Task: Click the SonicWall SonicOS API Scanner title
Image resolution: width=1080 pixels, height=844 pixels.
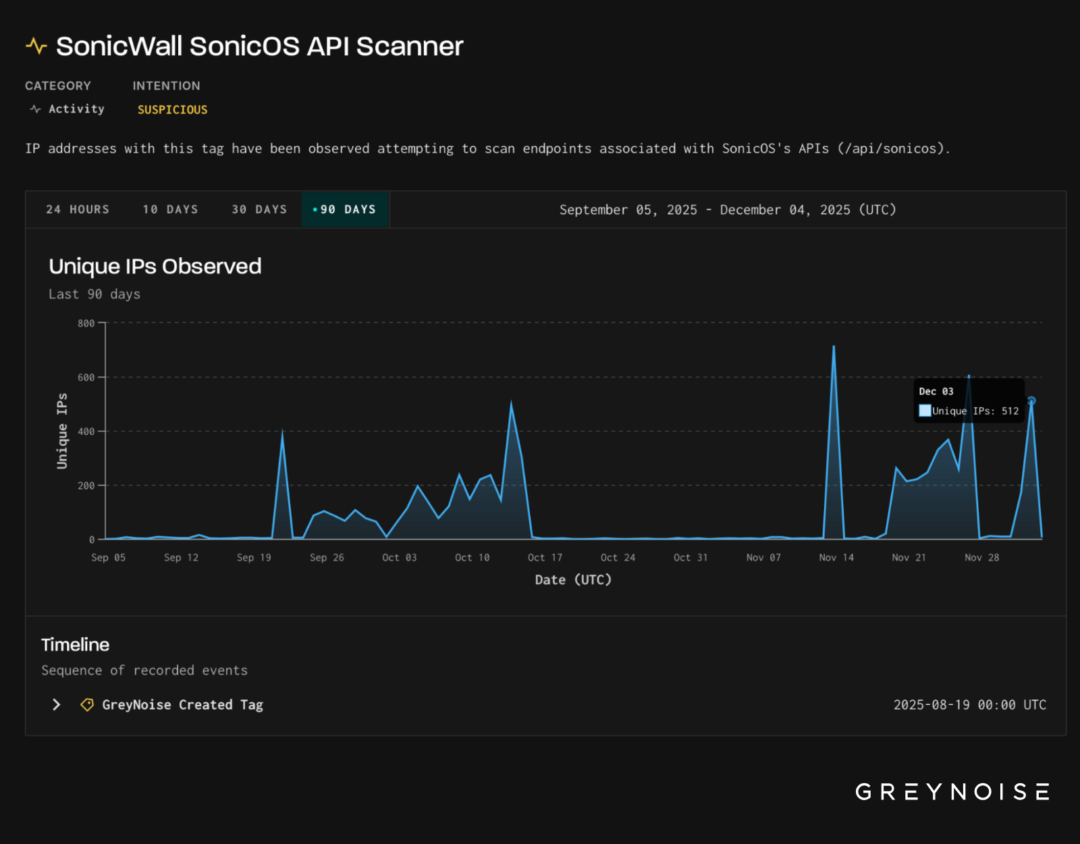Action: pyautogui.click(x=260, y=46)
